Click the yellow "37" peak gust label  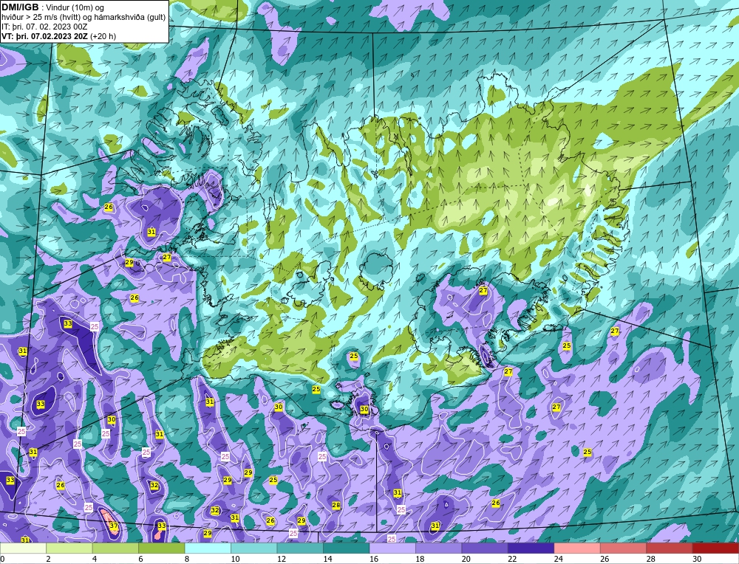click(x=114, y=526)
